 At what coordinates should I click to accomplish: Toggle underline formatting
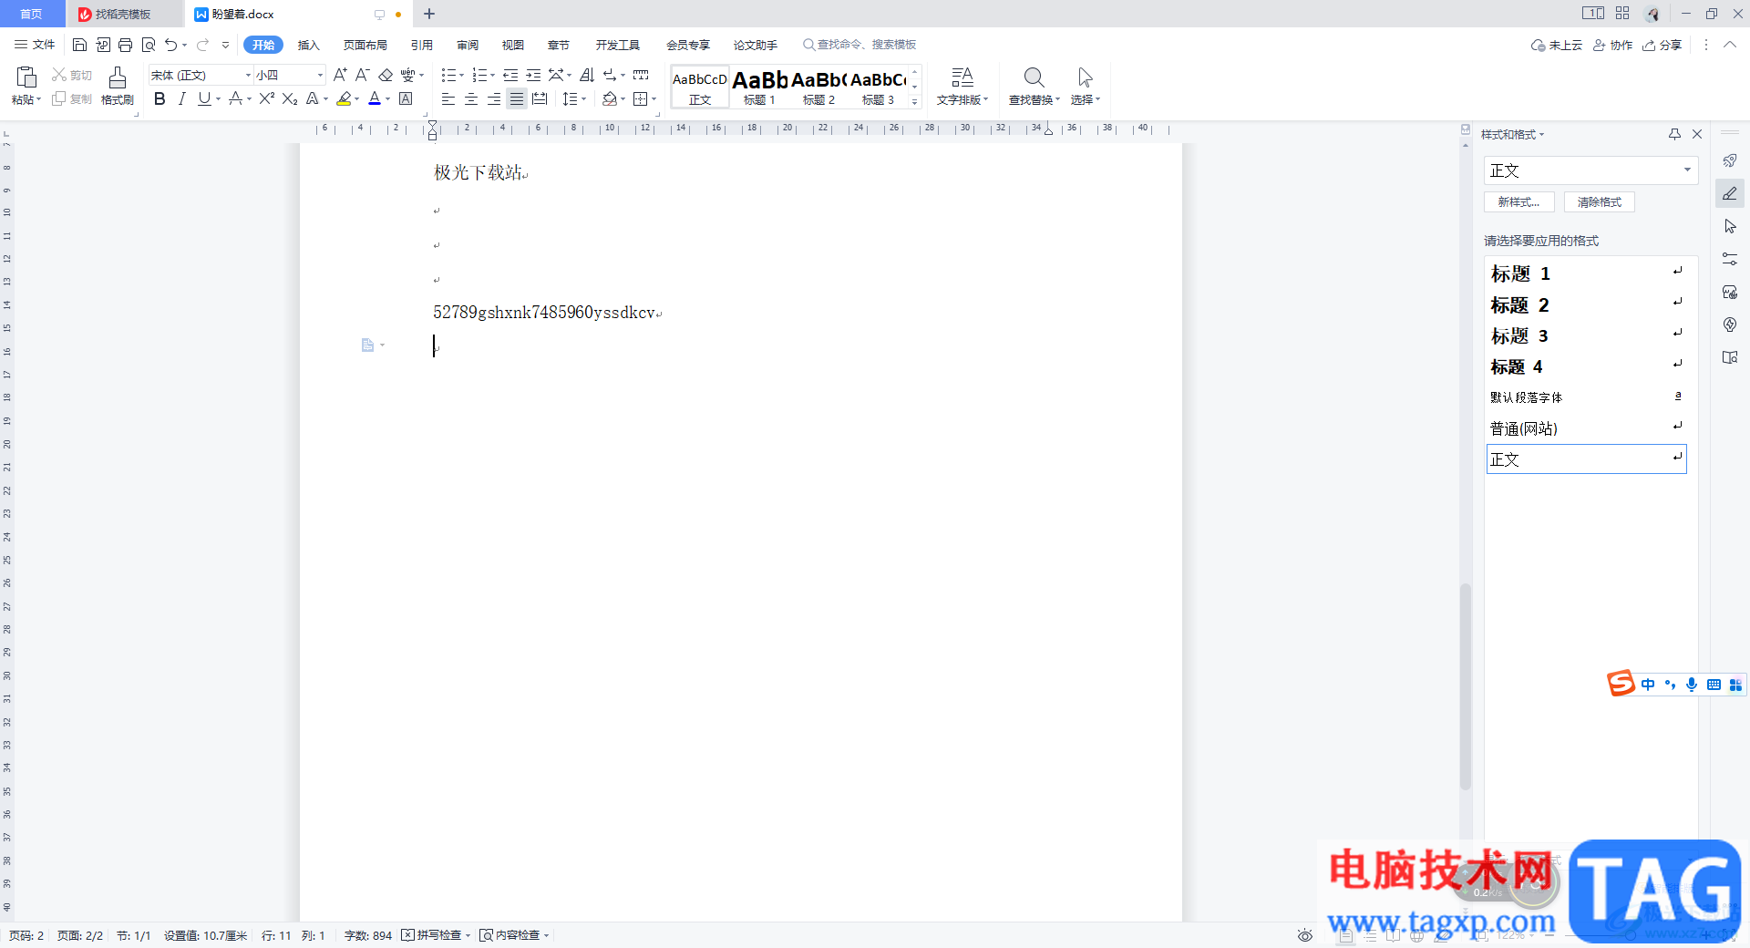click(x=204, y=98)
